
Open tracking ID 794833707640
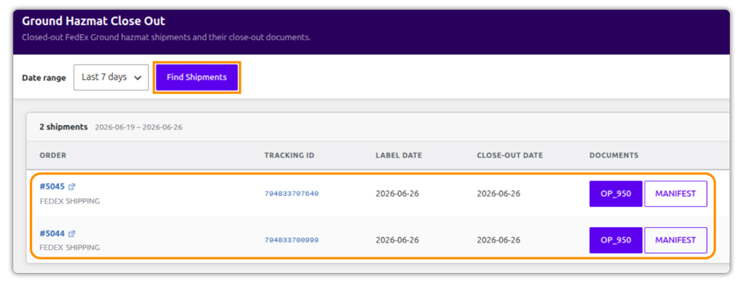(291, 194)
